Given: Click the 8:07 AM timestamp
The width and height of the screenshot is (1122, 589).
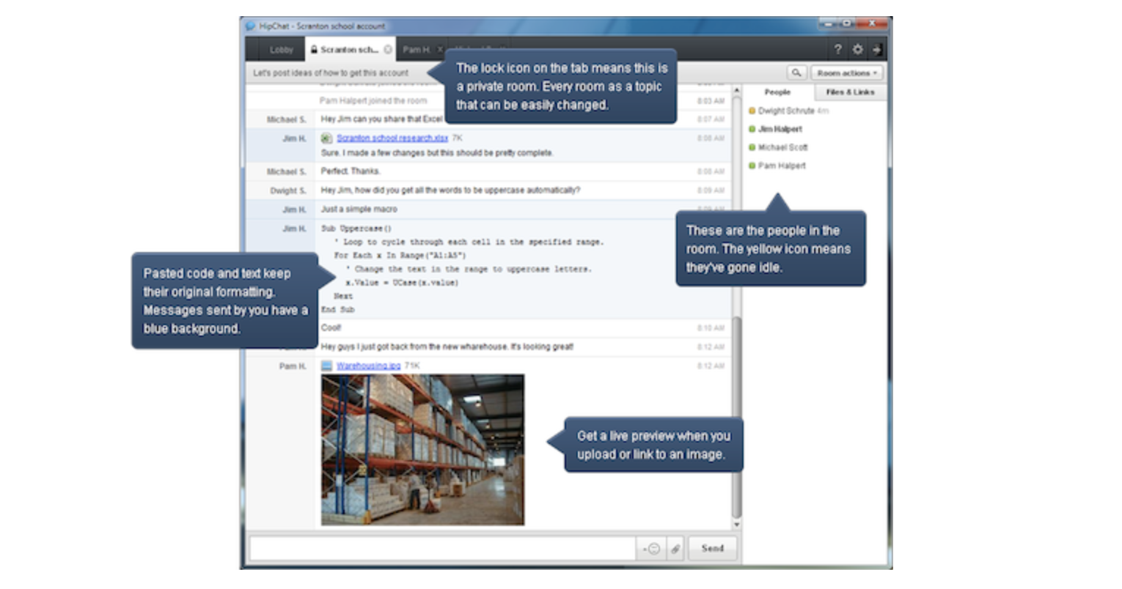Looking at the screenshot, I should pos(711,119).
